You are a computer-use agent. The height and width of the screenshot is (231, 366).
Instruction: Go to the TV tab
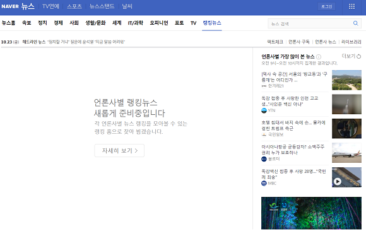point(193,23)
